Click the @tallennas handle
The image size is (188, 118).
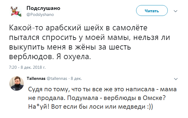[57, 78]
